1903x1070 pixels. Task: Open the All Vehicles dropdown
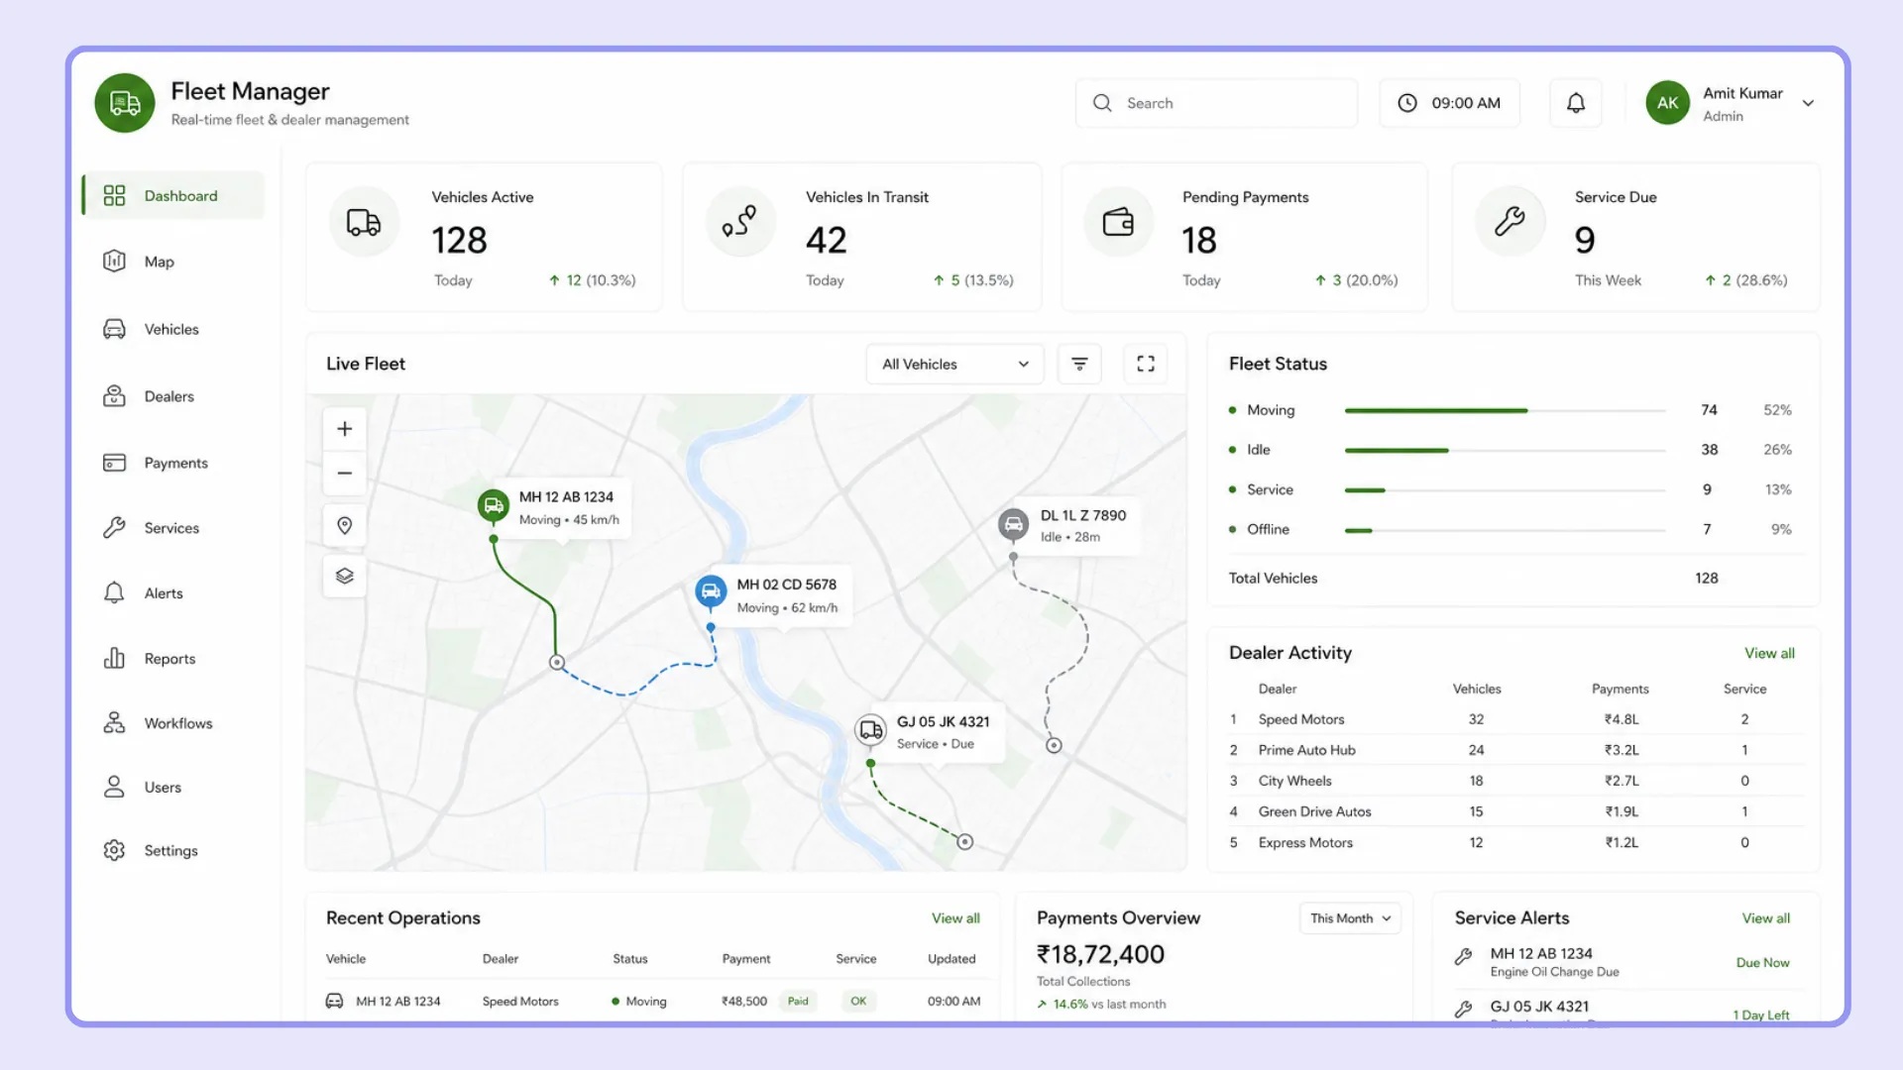[x=955, y=364]
